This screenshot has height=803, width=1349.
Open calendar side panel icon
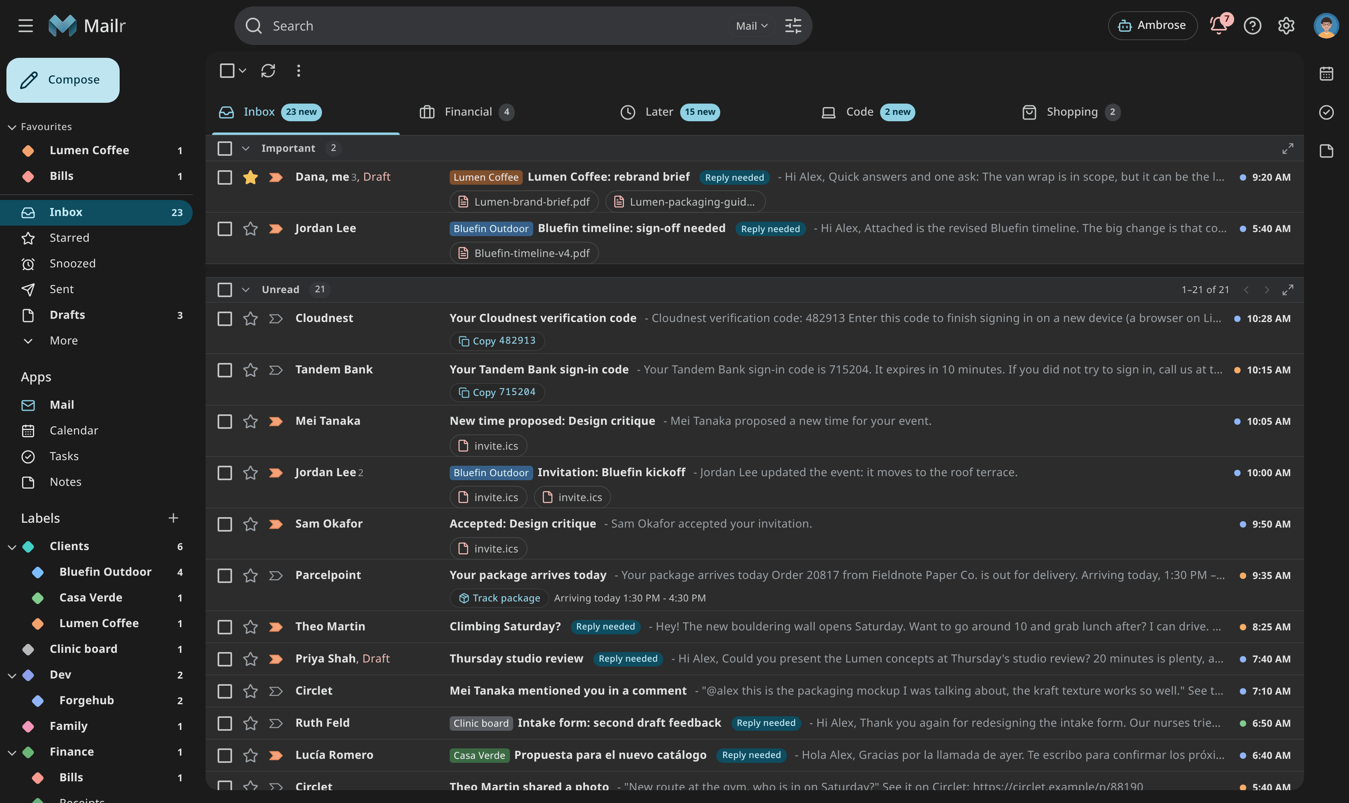[1326, 73]
